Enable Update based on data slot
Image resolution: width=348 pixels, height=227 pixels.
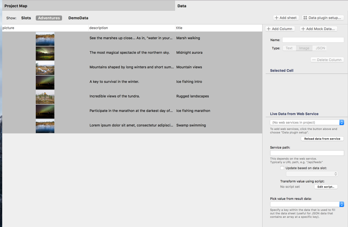click(282, 168)
